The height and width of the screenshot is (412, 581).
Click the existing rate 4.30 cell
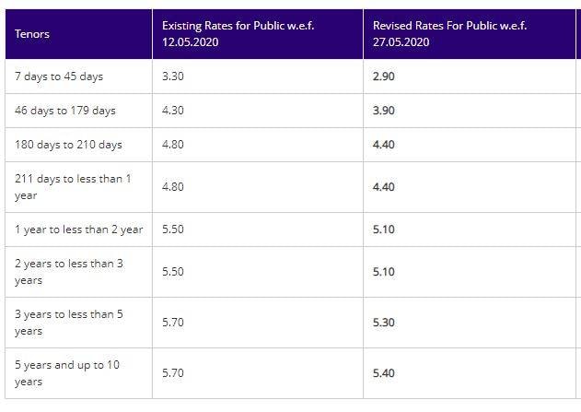173,111
